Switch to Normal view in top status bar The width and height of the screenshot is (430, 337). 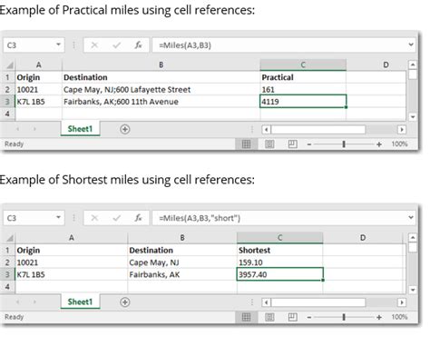pos(247,144)
